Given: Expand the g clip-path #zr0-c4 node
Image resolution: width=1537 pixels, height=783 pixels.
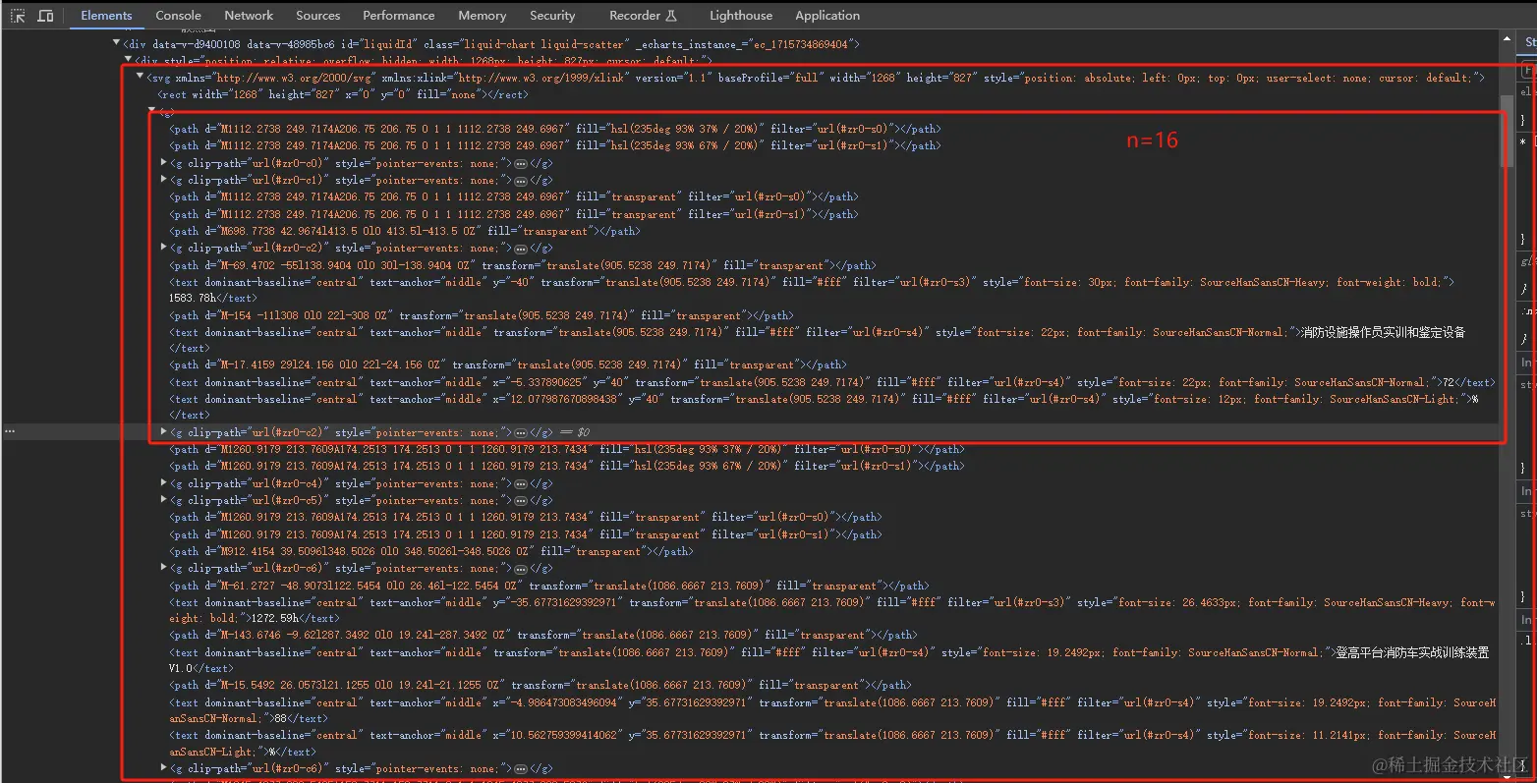Looking at the screenshot, I should [x=163, y=483].
